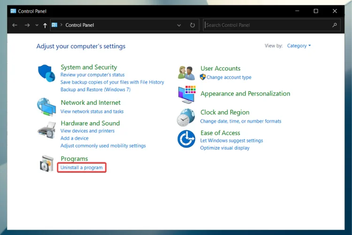This screenshot has width=352, height=235.
Task: Click the Search Control Panel field
Action: [268, 25]
